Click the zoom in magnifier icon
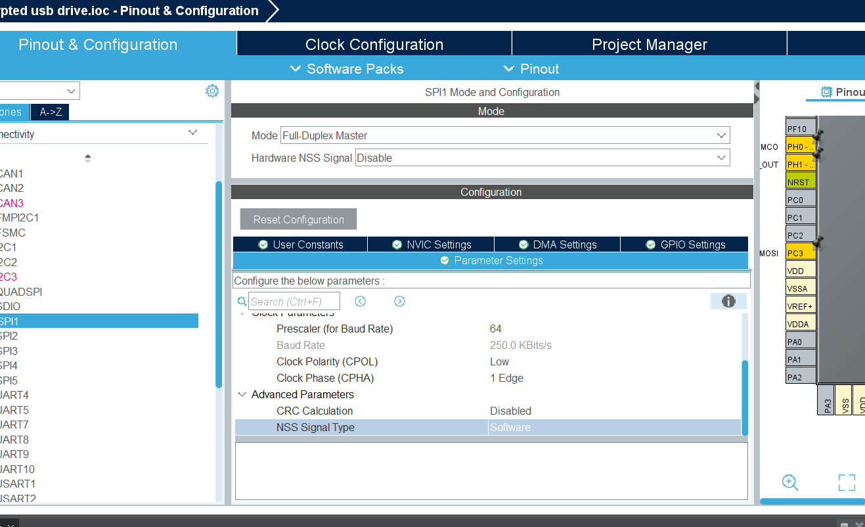The image size is (865, 527). [790, 483]
